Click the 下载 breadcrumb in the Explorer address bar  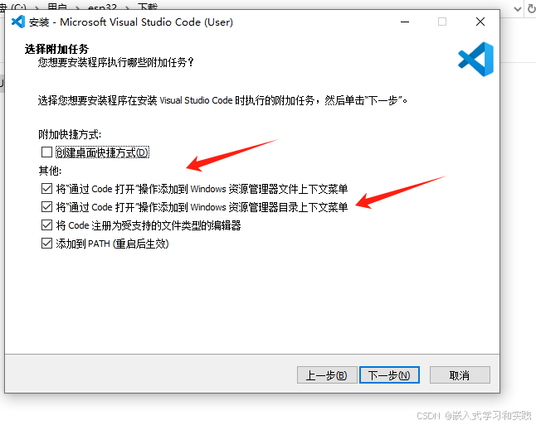point(148,6)
